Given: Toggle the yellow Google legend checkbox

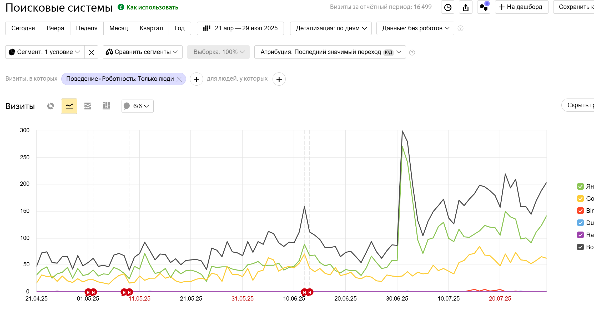Looking at the screenshot, I should click(x=580, y=199).
